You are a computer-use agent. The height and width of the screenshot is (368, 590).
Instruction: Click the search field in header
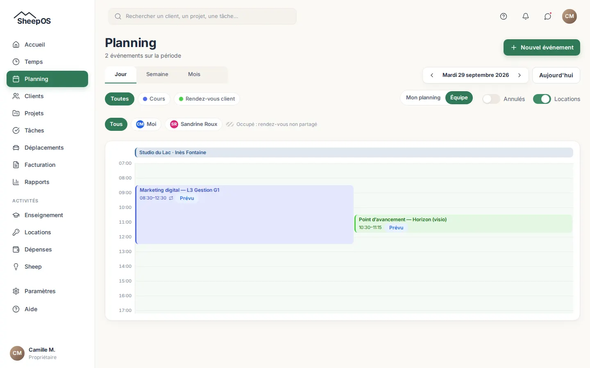pyautogui.click(x=202, y=16)
